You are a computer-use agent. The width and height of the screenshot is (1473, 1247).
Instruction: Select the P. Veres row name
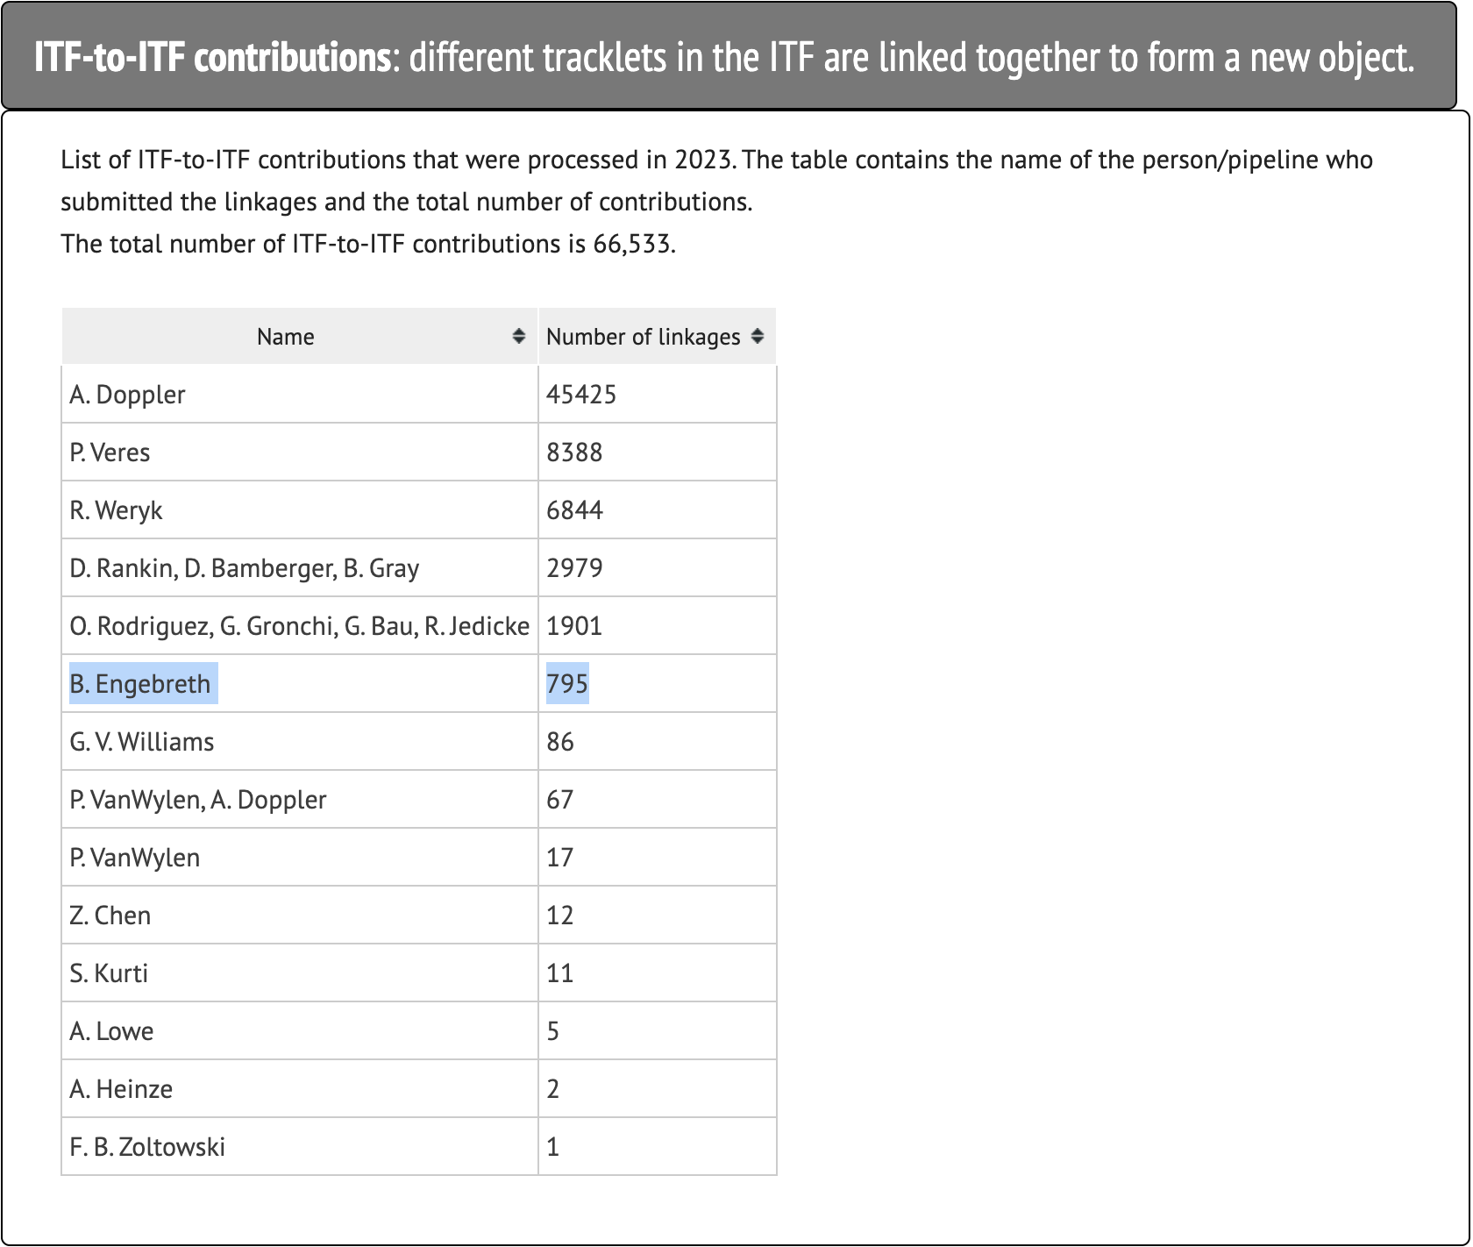(x=110, y=452)
